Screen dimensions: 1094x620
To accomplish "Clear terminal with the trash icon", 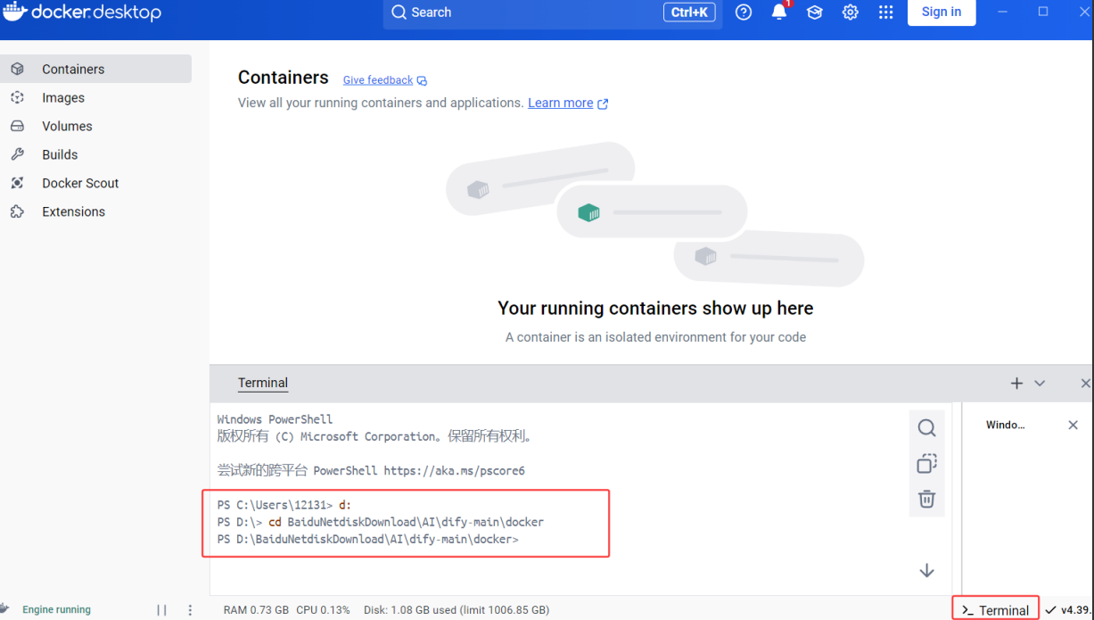I will [x=927, y=499].
